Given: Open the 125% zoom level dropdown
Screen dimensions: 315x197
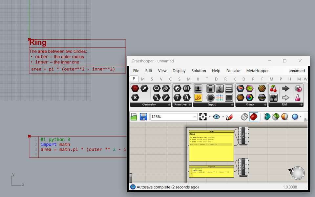Looking at the screenshot, I should (x=195, y=117).
